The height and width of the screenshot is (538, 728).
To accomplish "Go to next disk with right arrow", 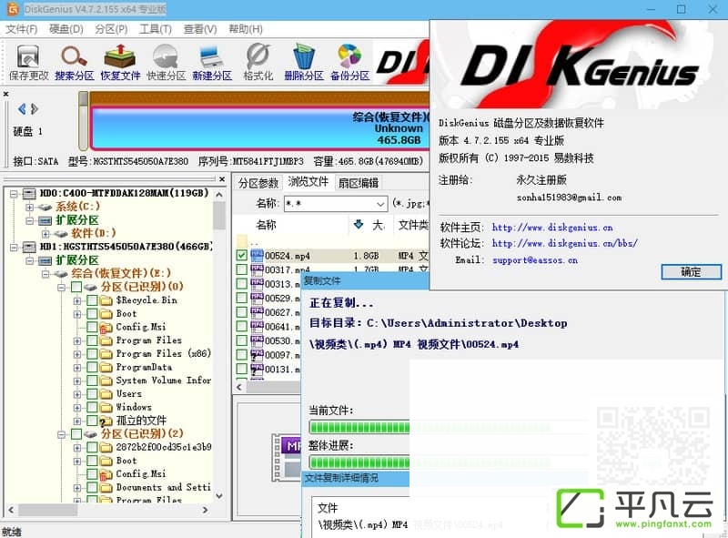I will tap(35, 109).
